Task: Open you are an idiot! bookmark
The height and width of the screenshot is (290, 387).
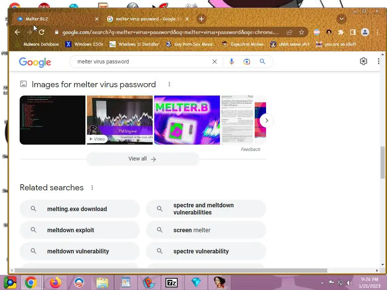Action: coord(336,44)
